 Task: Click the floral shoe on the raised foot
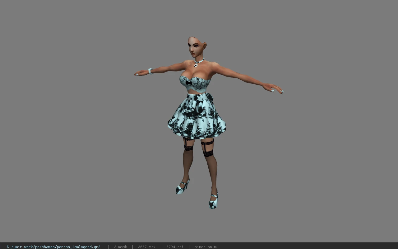[x=183, y=187]
